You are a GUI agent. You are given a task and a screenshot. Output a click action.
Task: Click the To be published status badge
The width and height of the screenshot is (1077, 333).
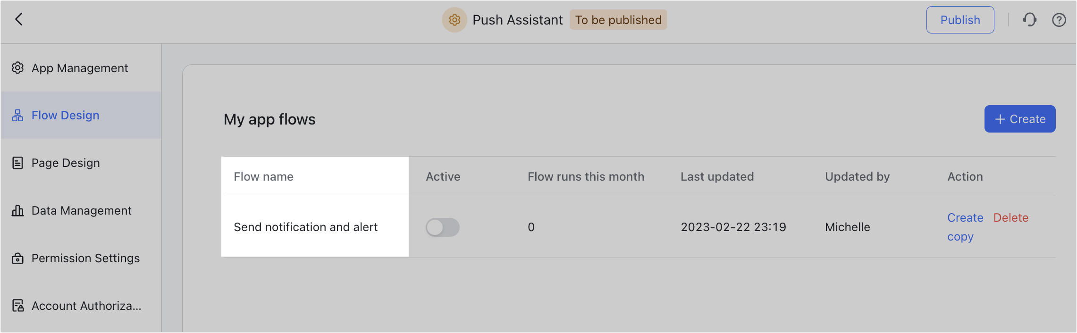pyautogui.click(x=618, y=20)
